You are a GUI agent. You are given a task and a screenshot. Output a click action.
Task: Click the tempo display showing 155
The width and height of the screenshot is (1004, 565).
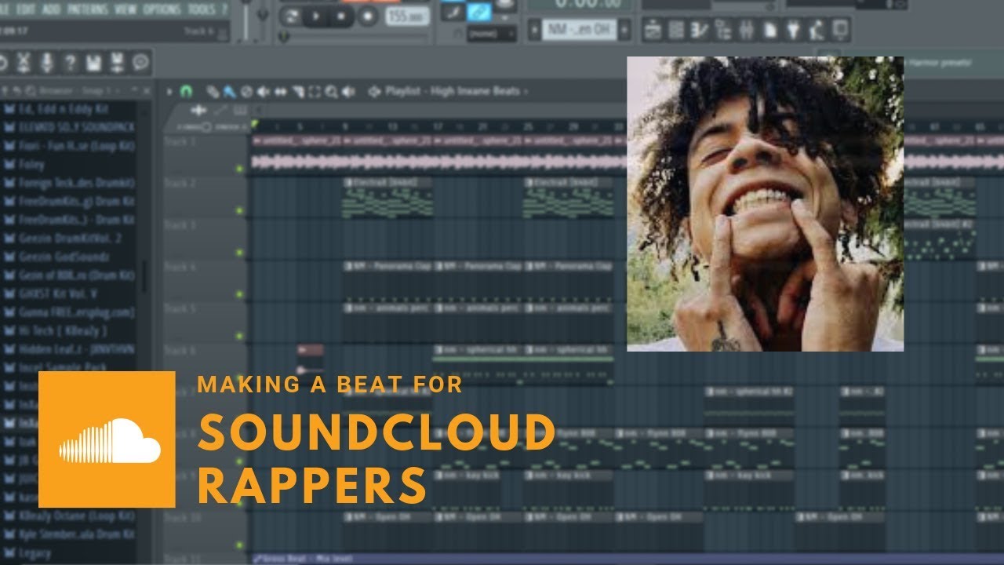click(407, 15)
